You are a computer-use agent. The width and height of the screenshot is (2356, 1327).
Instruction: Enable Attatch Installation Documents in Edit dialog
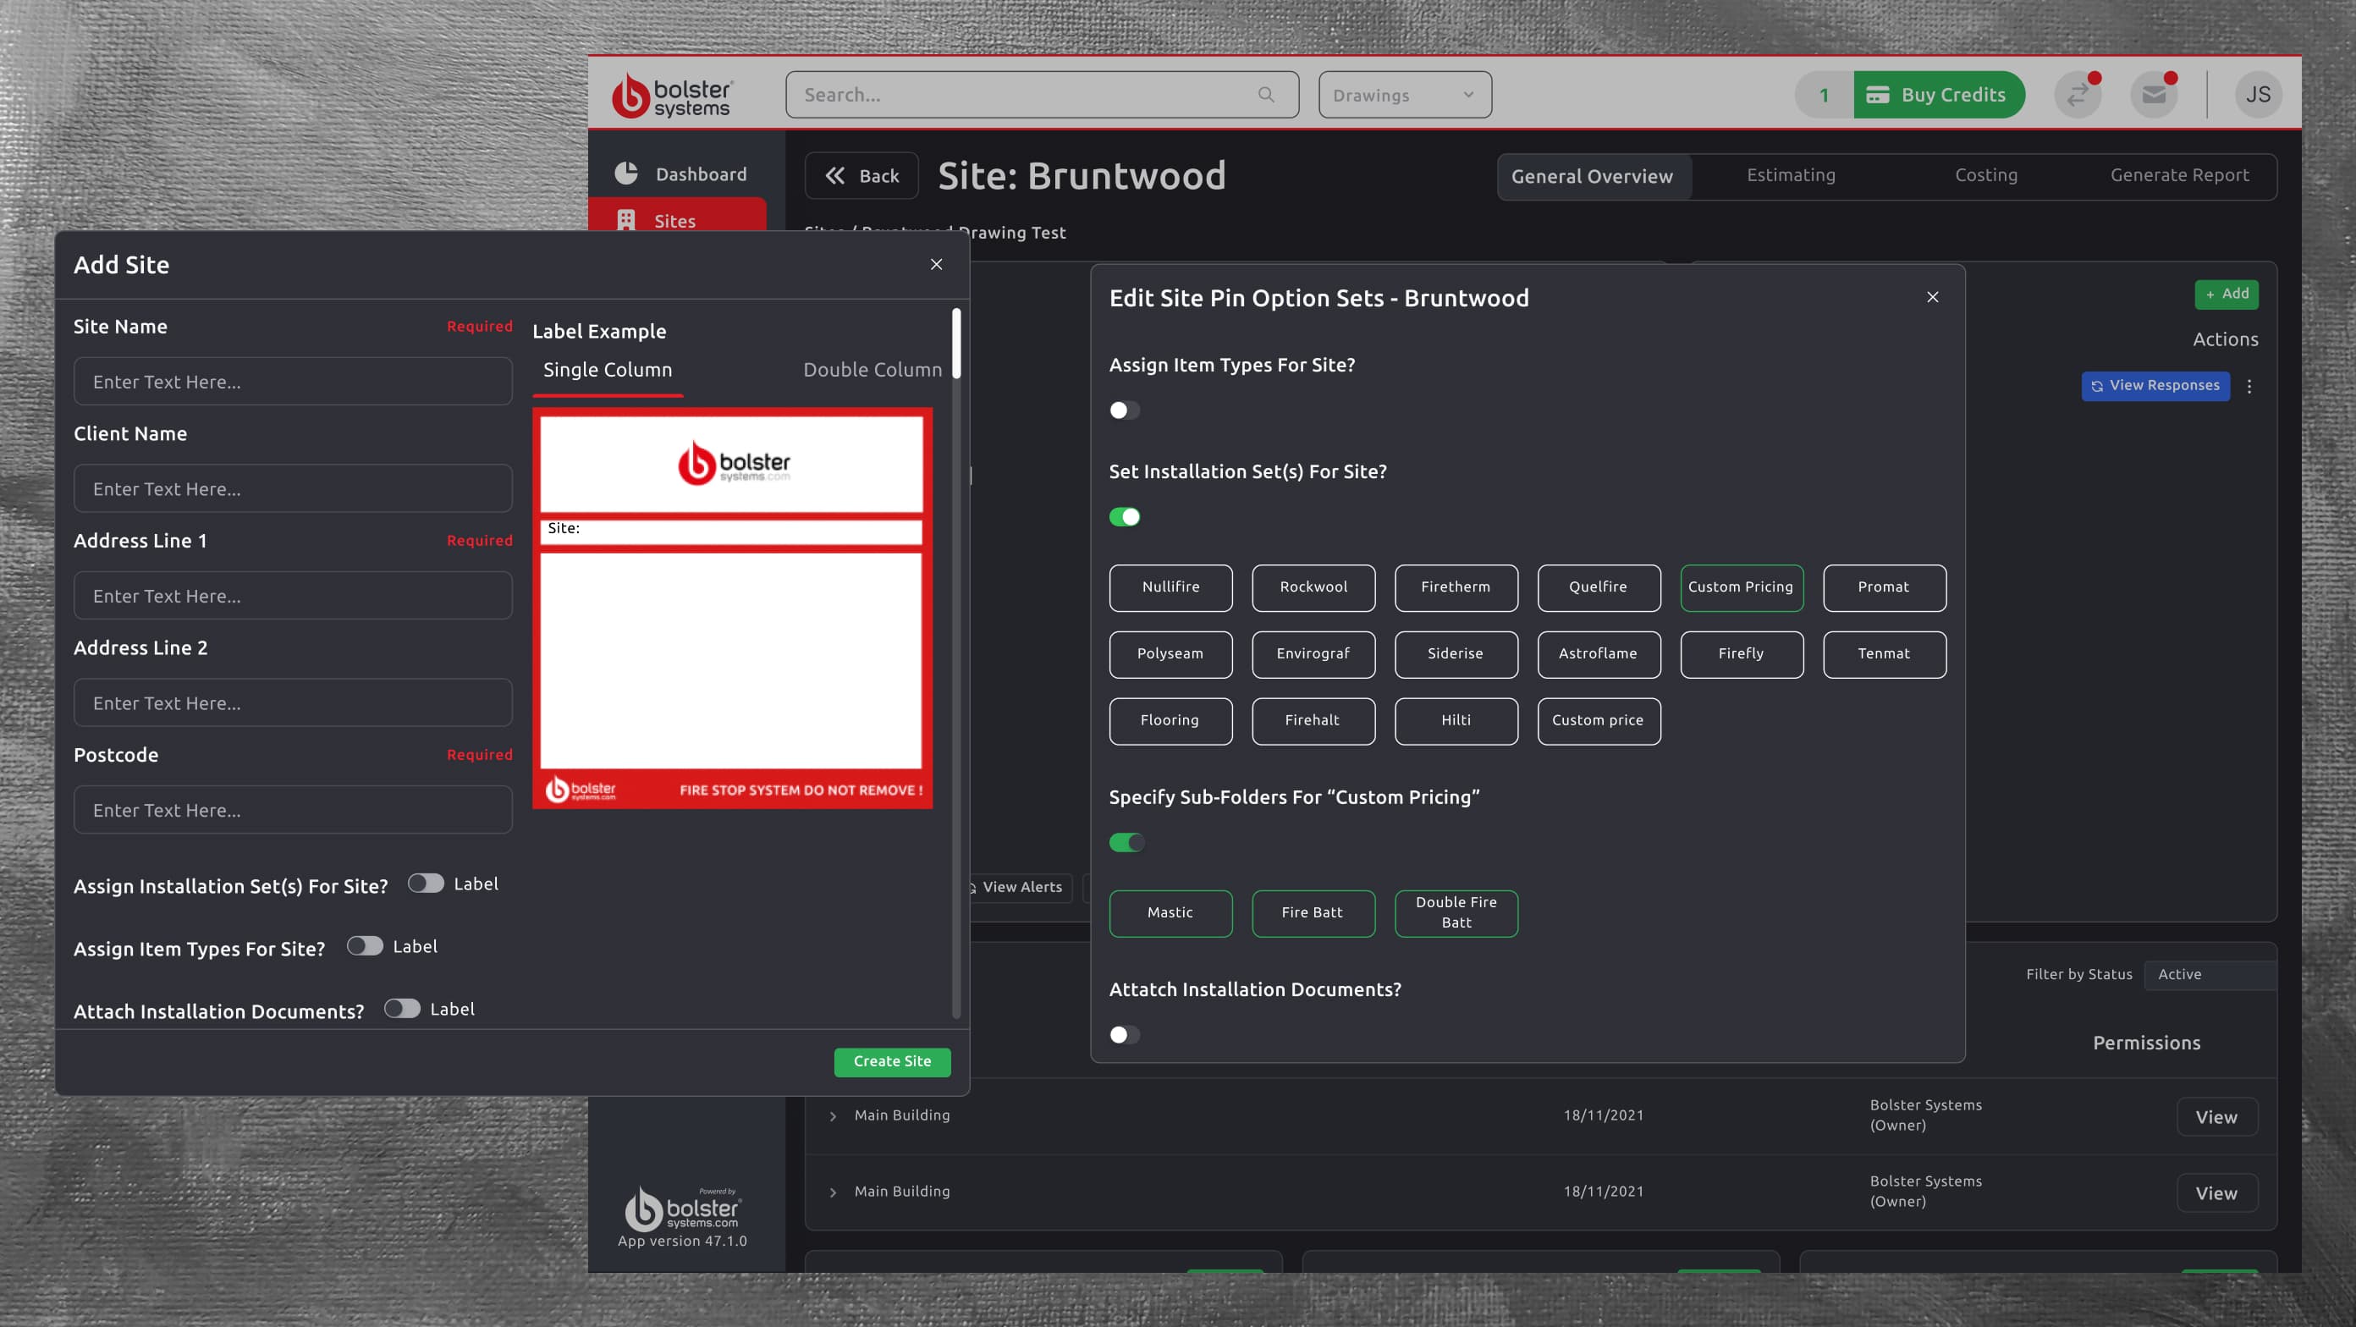pos(1124,1034)
